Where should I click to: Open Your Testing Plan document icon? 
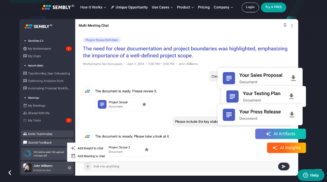click(232, 96)
